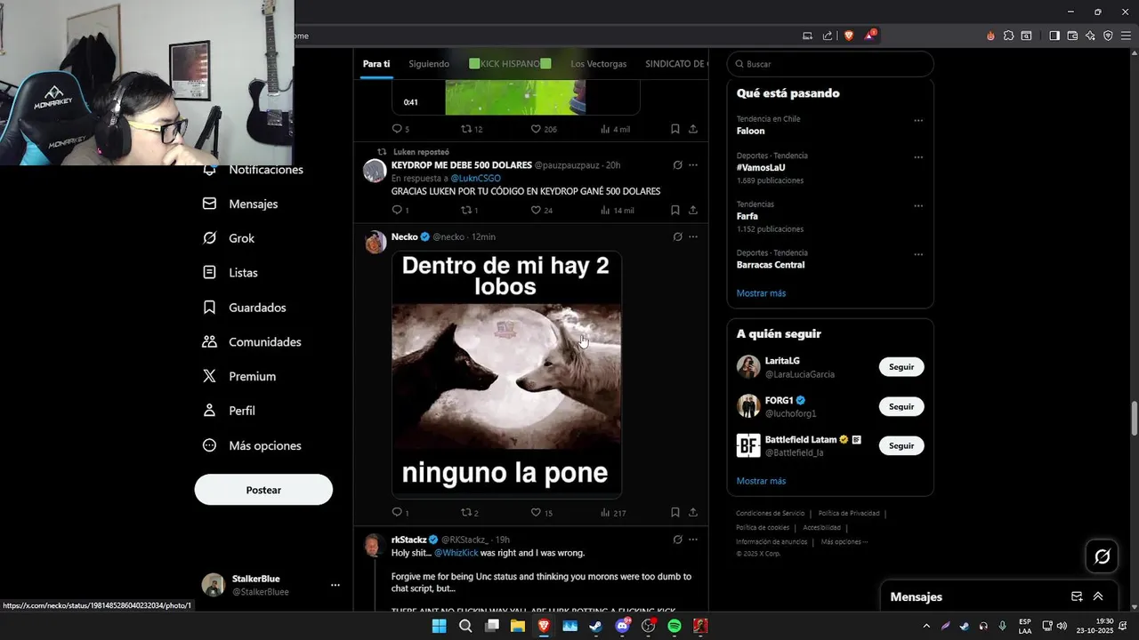The height and width of the screenshot is (640, 1139).
Task: Open Listas in the sidebar
Action: (230, 273)
